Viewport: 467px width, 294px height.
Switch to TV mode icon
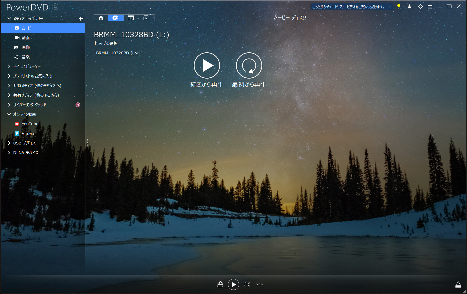click(x=430, y=6)
